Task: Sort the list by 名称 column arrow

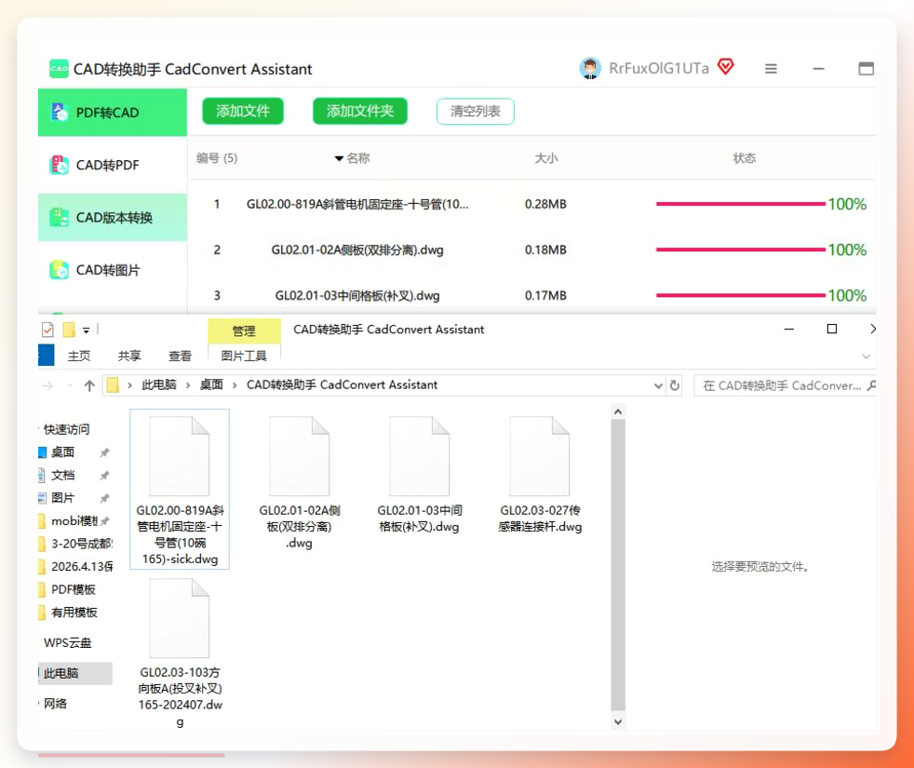Action: [339, 158]
